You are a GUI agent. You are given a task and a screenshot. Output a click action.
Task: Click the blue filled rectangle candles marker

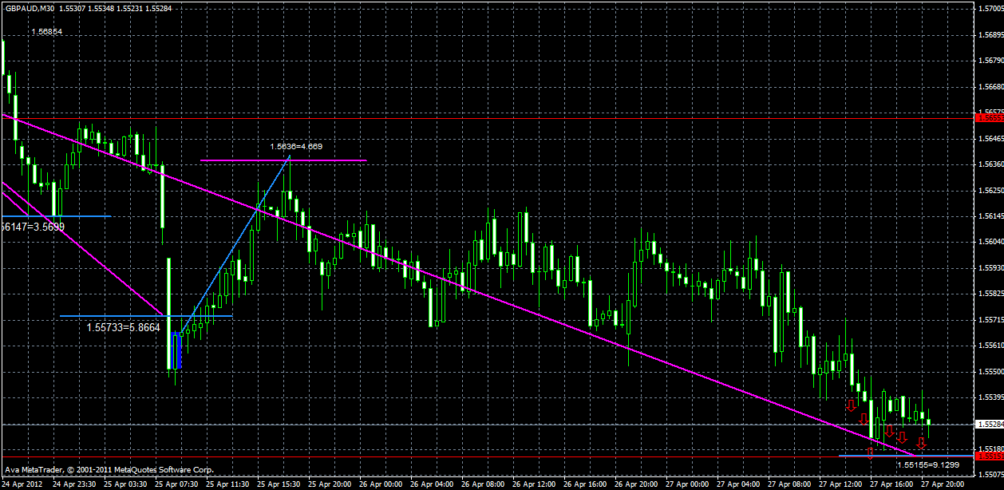pos(176,351)
